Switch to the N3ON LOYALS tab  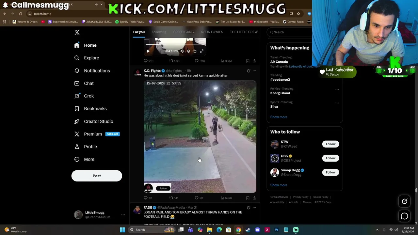coord(212,32)
